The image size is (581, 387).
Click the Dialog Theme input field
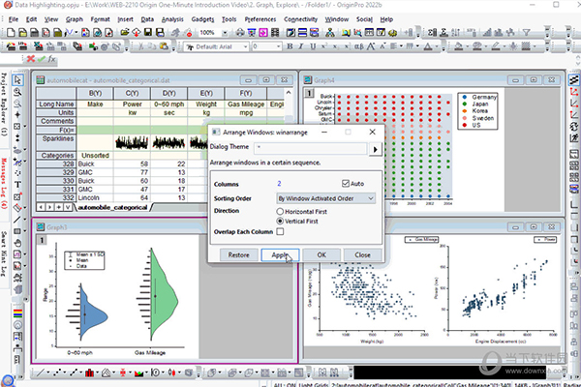click(311, 148)
